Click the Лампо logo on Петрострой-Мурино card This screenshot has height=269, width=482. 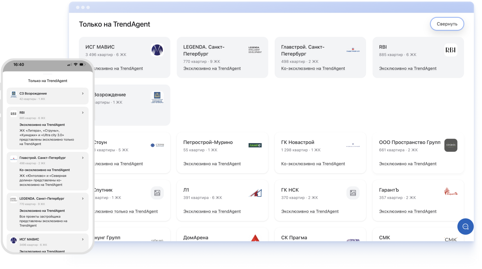click(255, 145)
